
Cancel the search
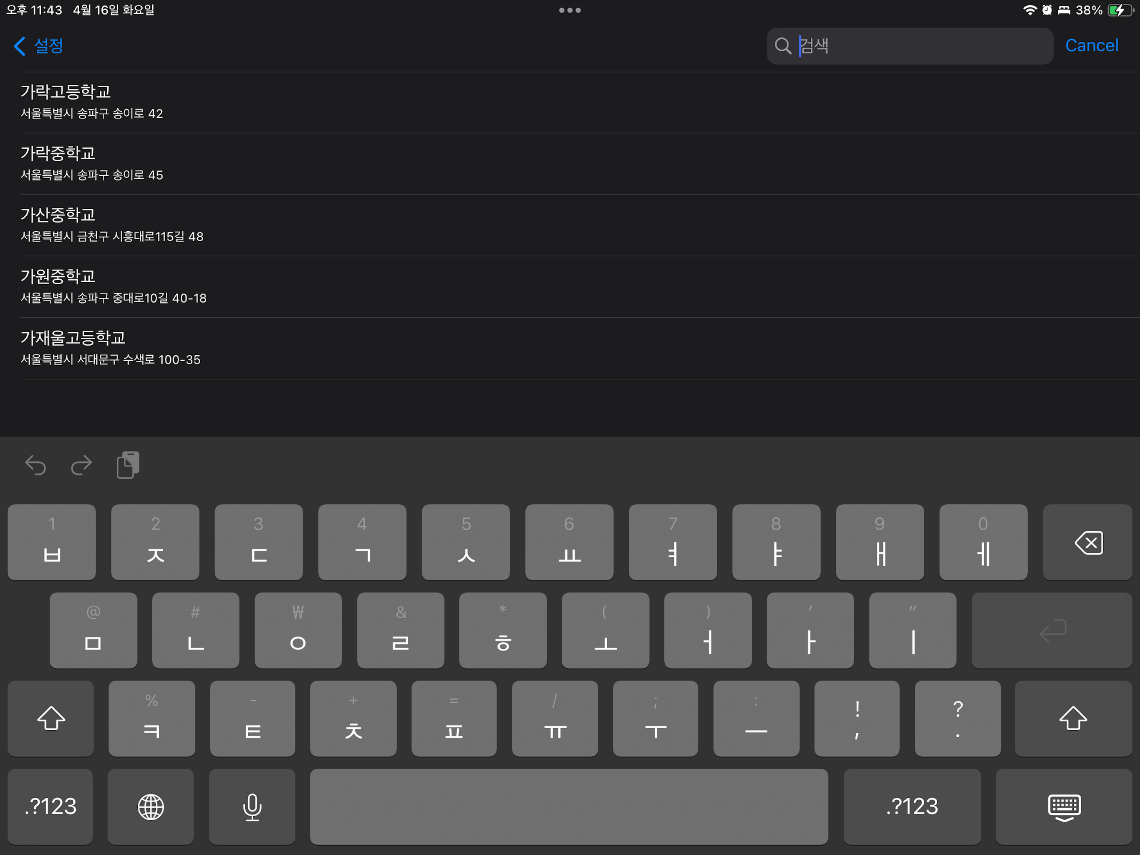1092,46
